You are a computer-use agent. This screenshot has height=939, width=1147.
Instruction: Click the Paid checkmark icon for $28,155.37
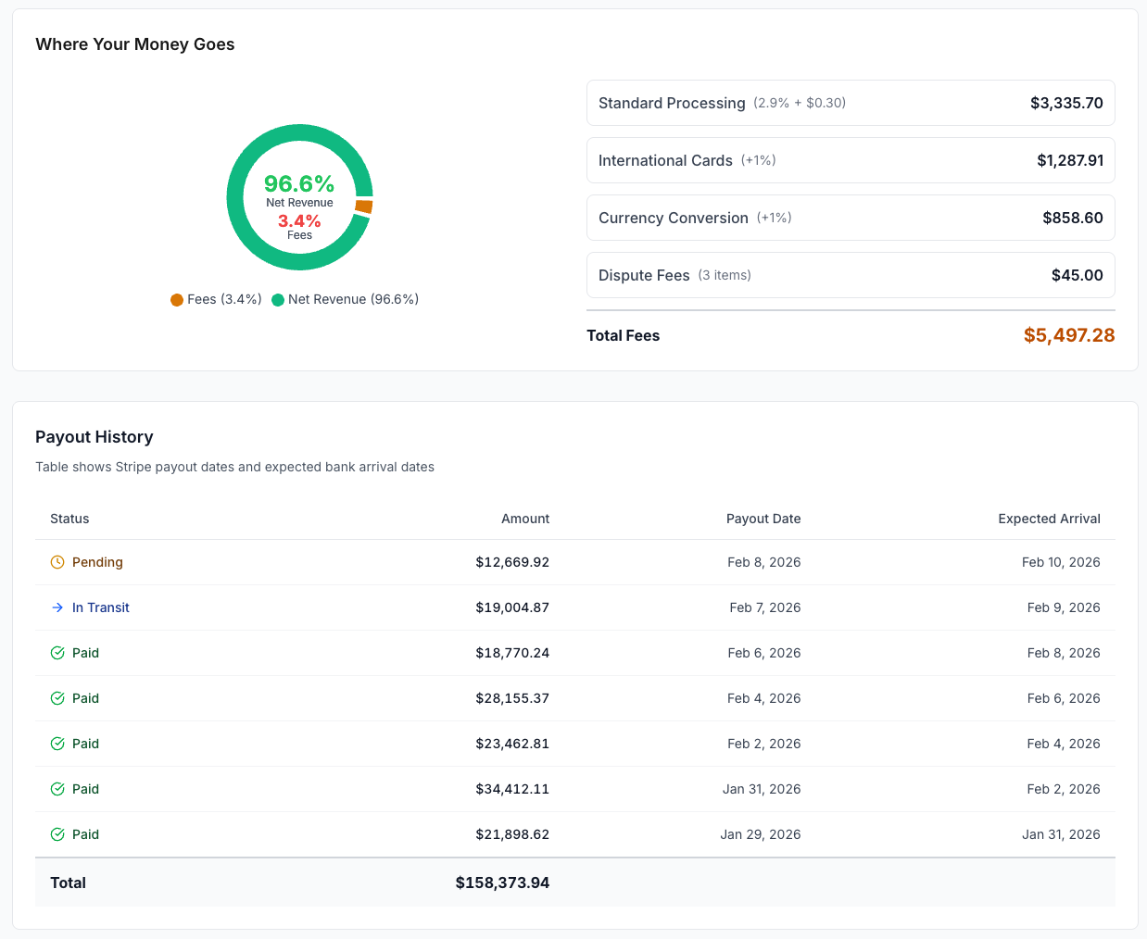tap(57, 698)
